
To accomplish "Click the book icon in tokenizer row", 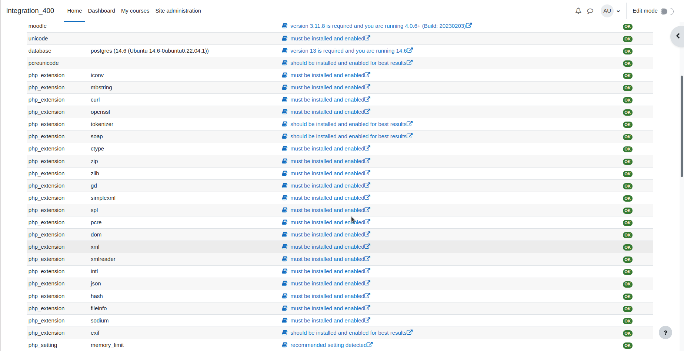I will (x=284, y=124).
